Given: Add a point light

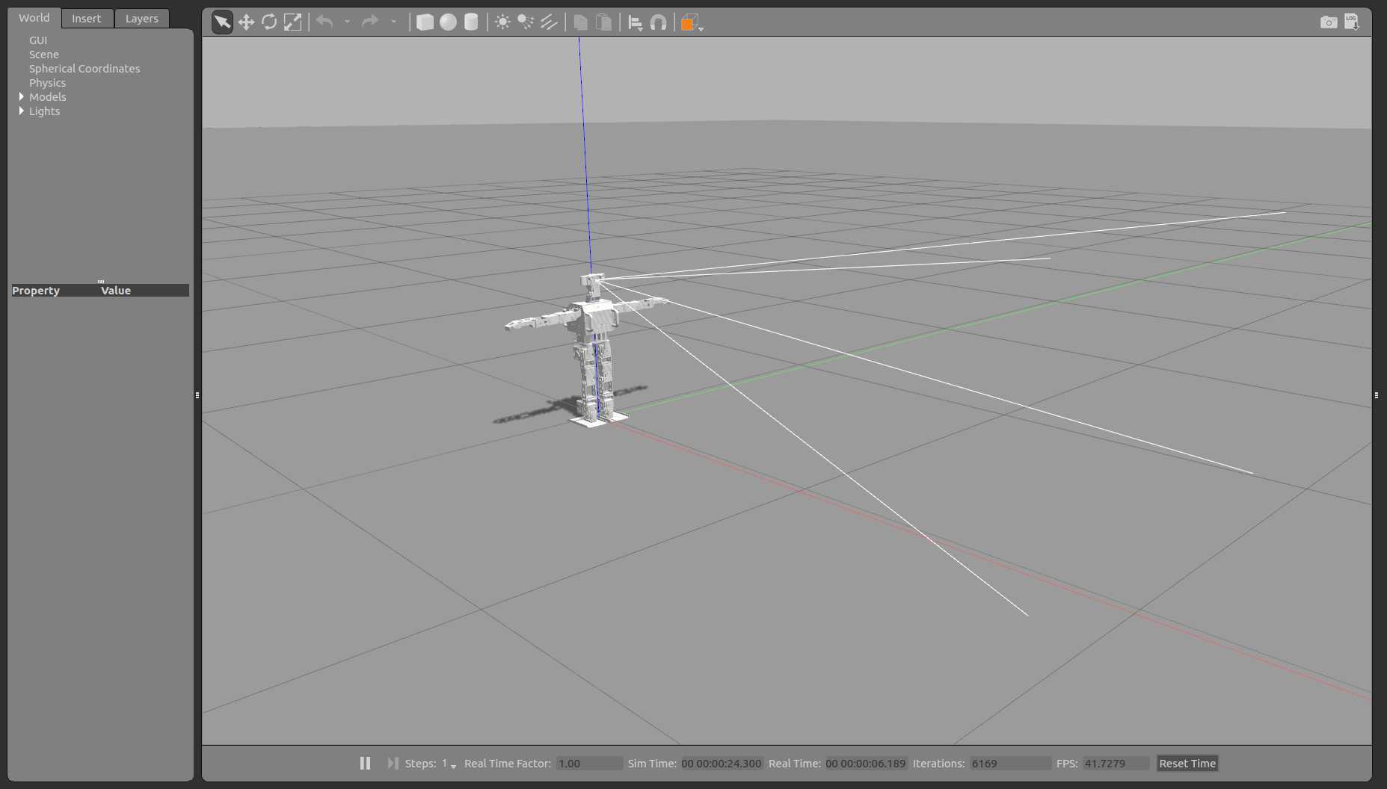Looking at the screenshot, I should (502, 22).
